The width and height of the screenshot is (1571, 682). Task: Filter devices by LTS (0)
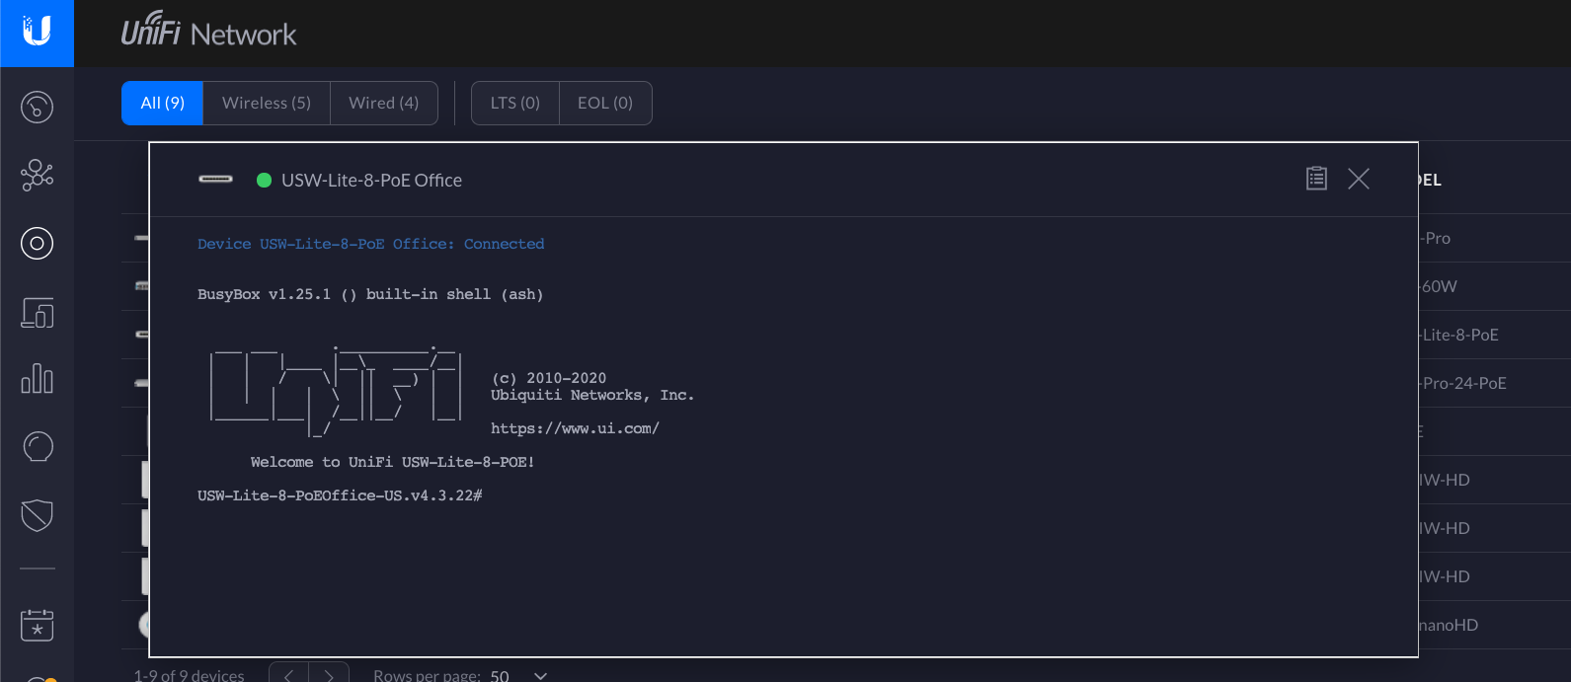(514, 103)
